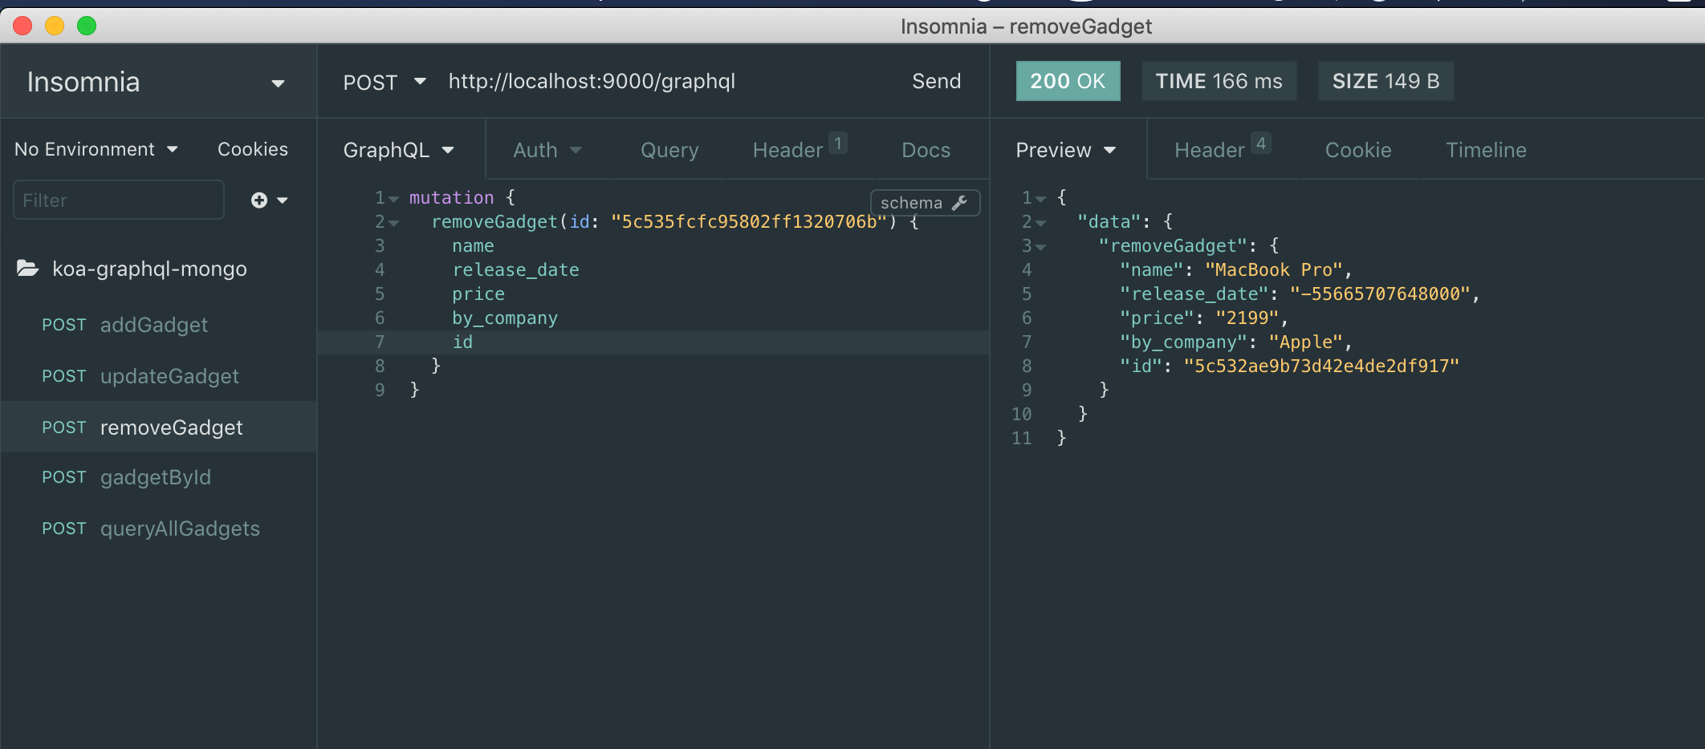Click the macOS red close button

[22, 26]
